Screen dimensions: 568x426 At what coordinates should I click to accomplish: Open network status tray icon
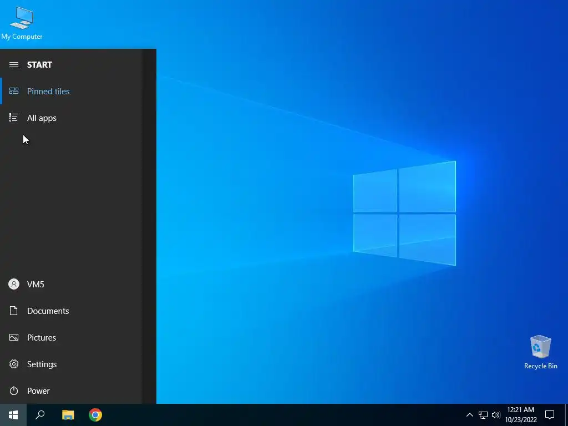tap(483, 415)
